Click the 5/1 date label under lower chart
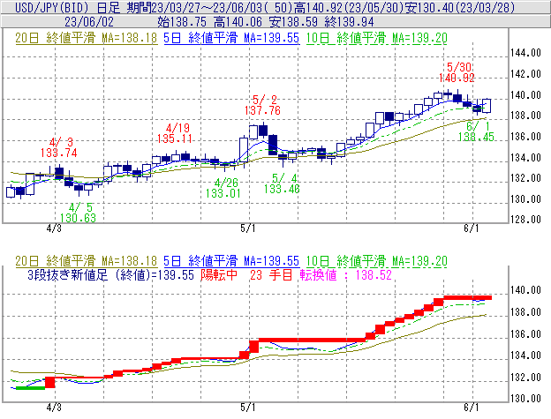551x419 pixels. [248, 408]
